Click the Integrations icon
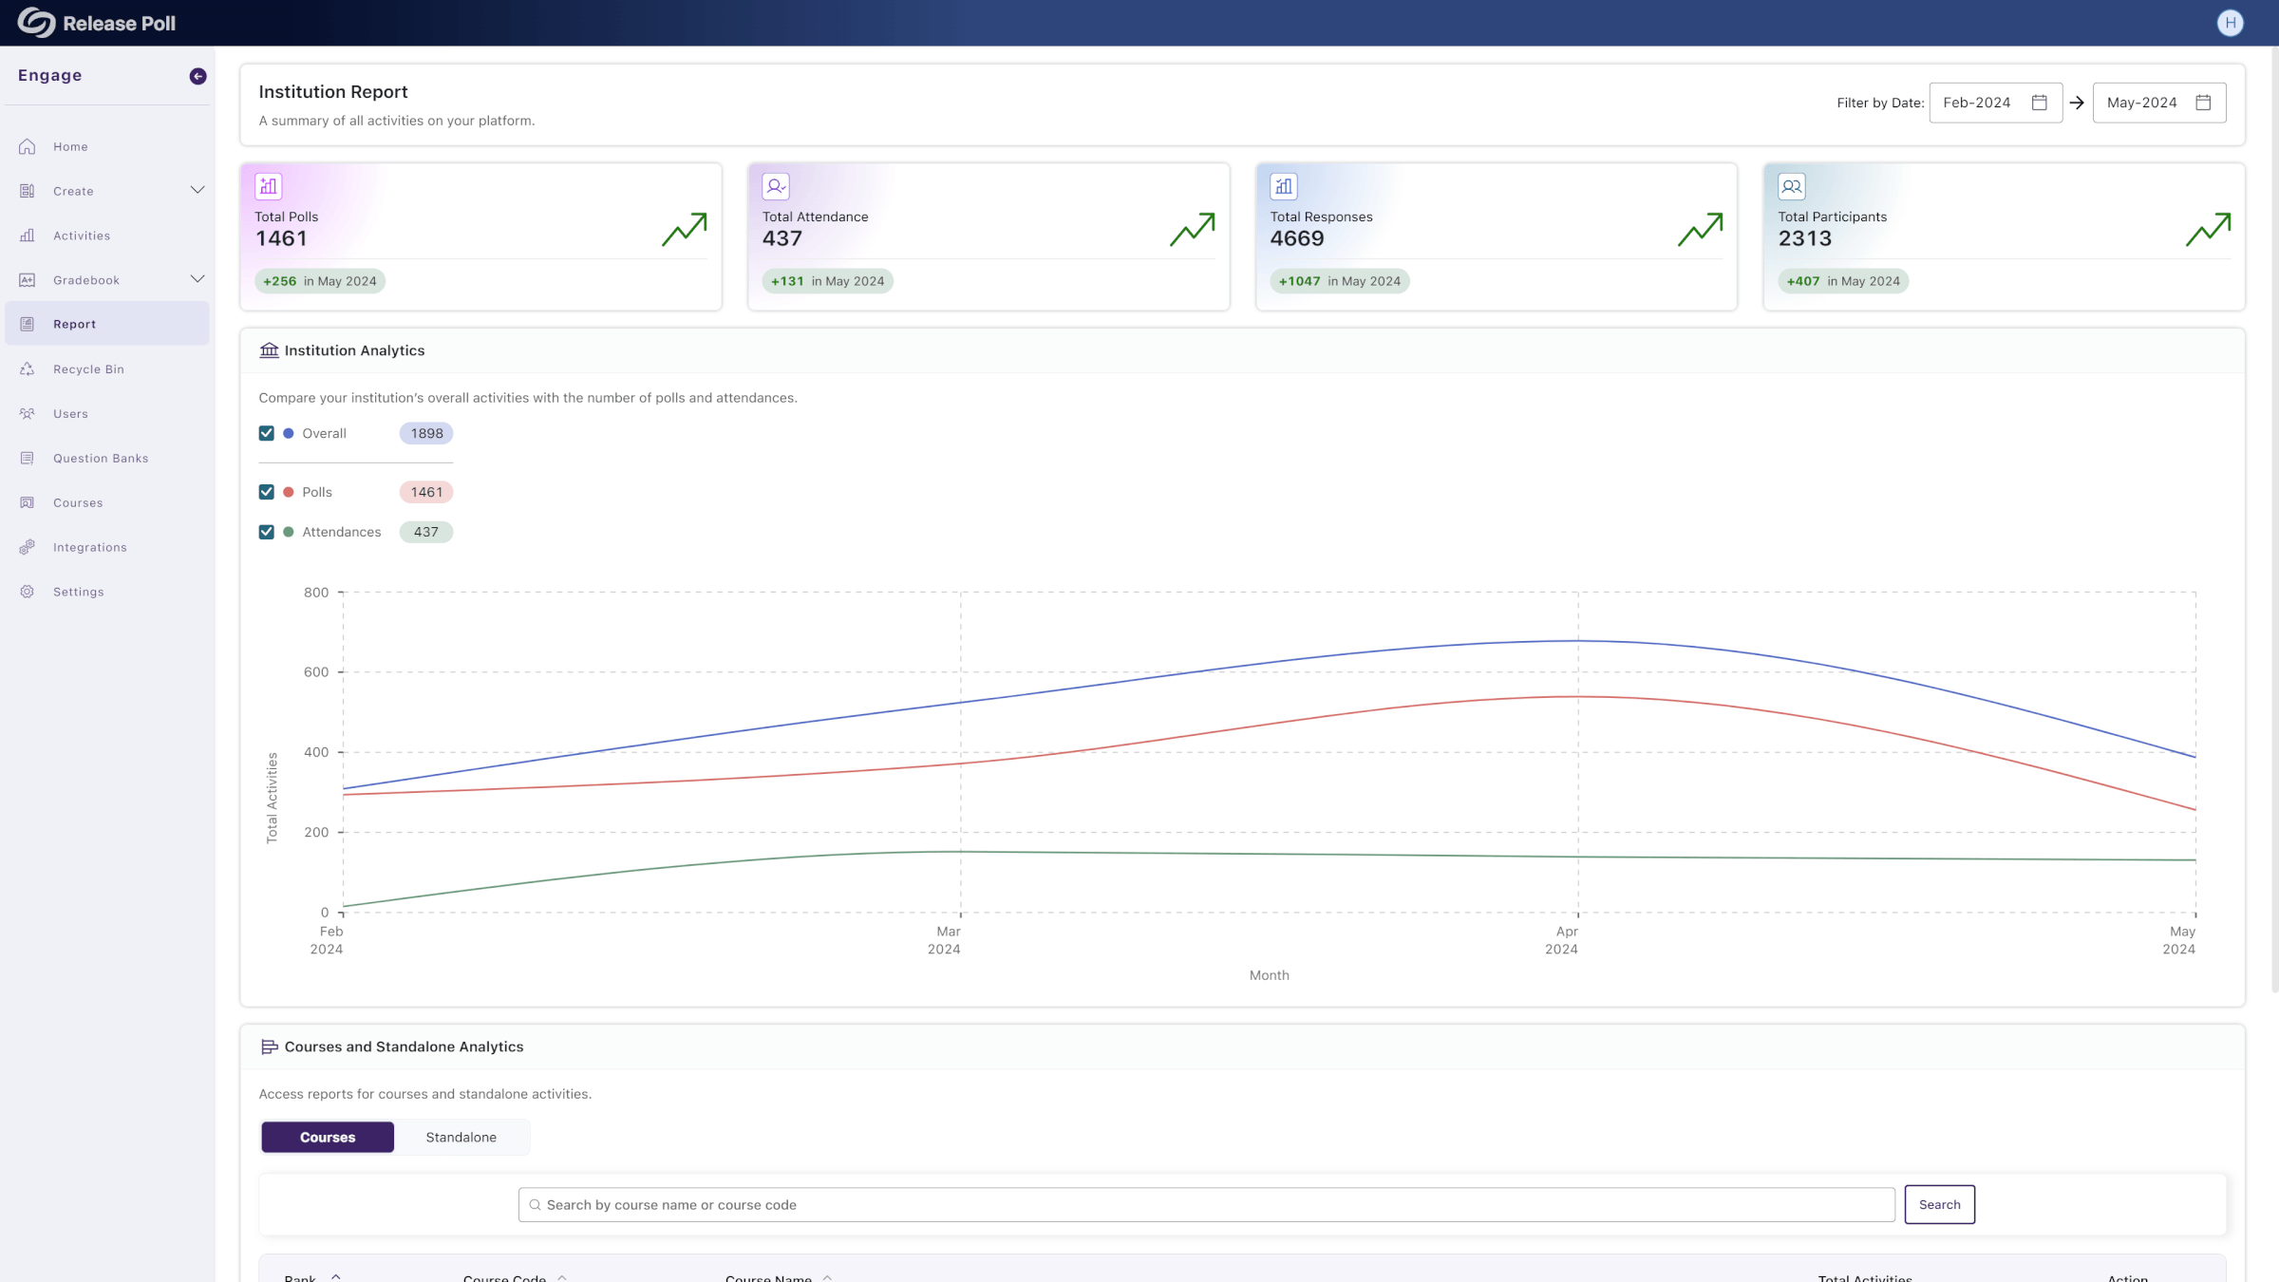 pyautogui.click(x=28, y=547)
